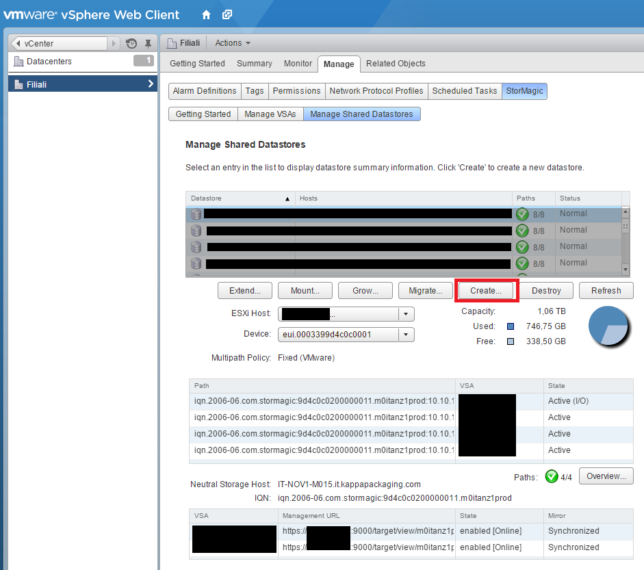
Task: Click the datastore list scroll up arrow
Action: pos(626,212)
